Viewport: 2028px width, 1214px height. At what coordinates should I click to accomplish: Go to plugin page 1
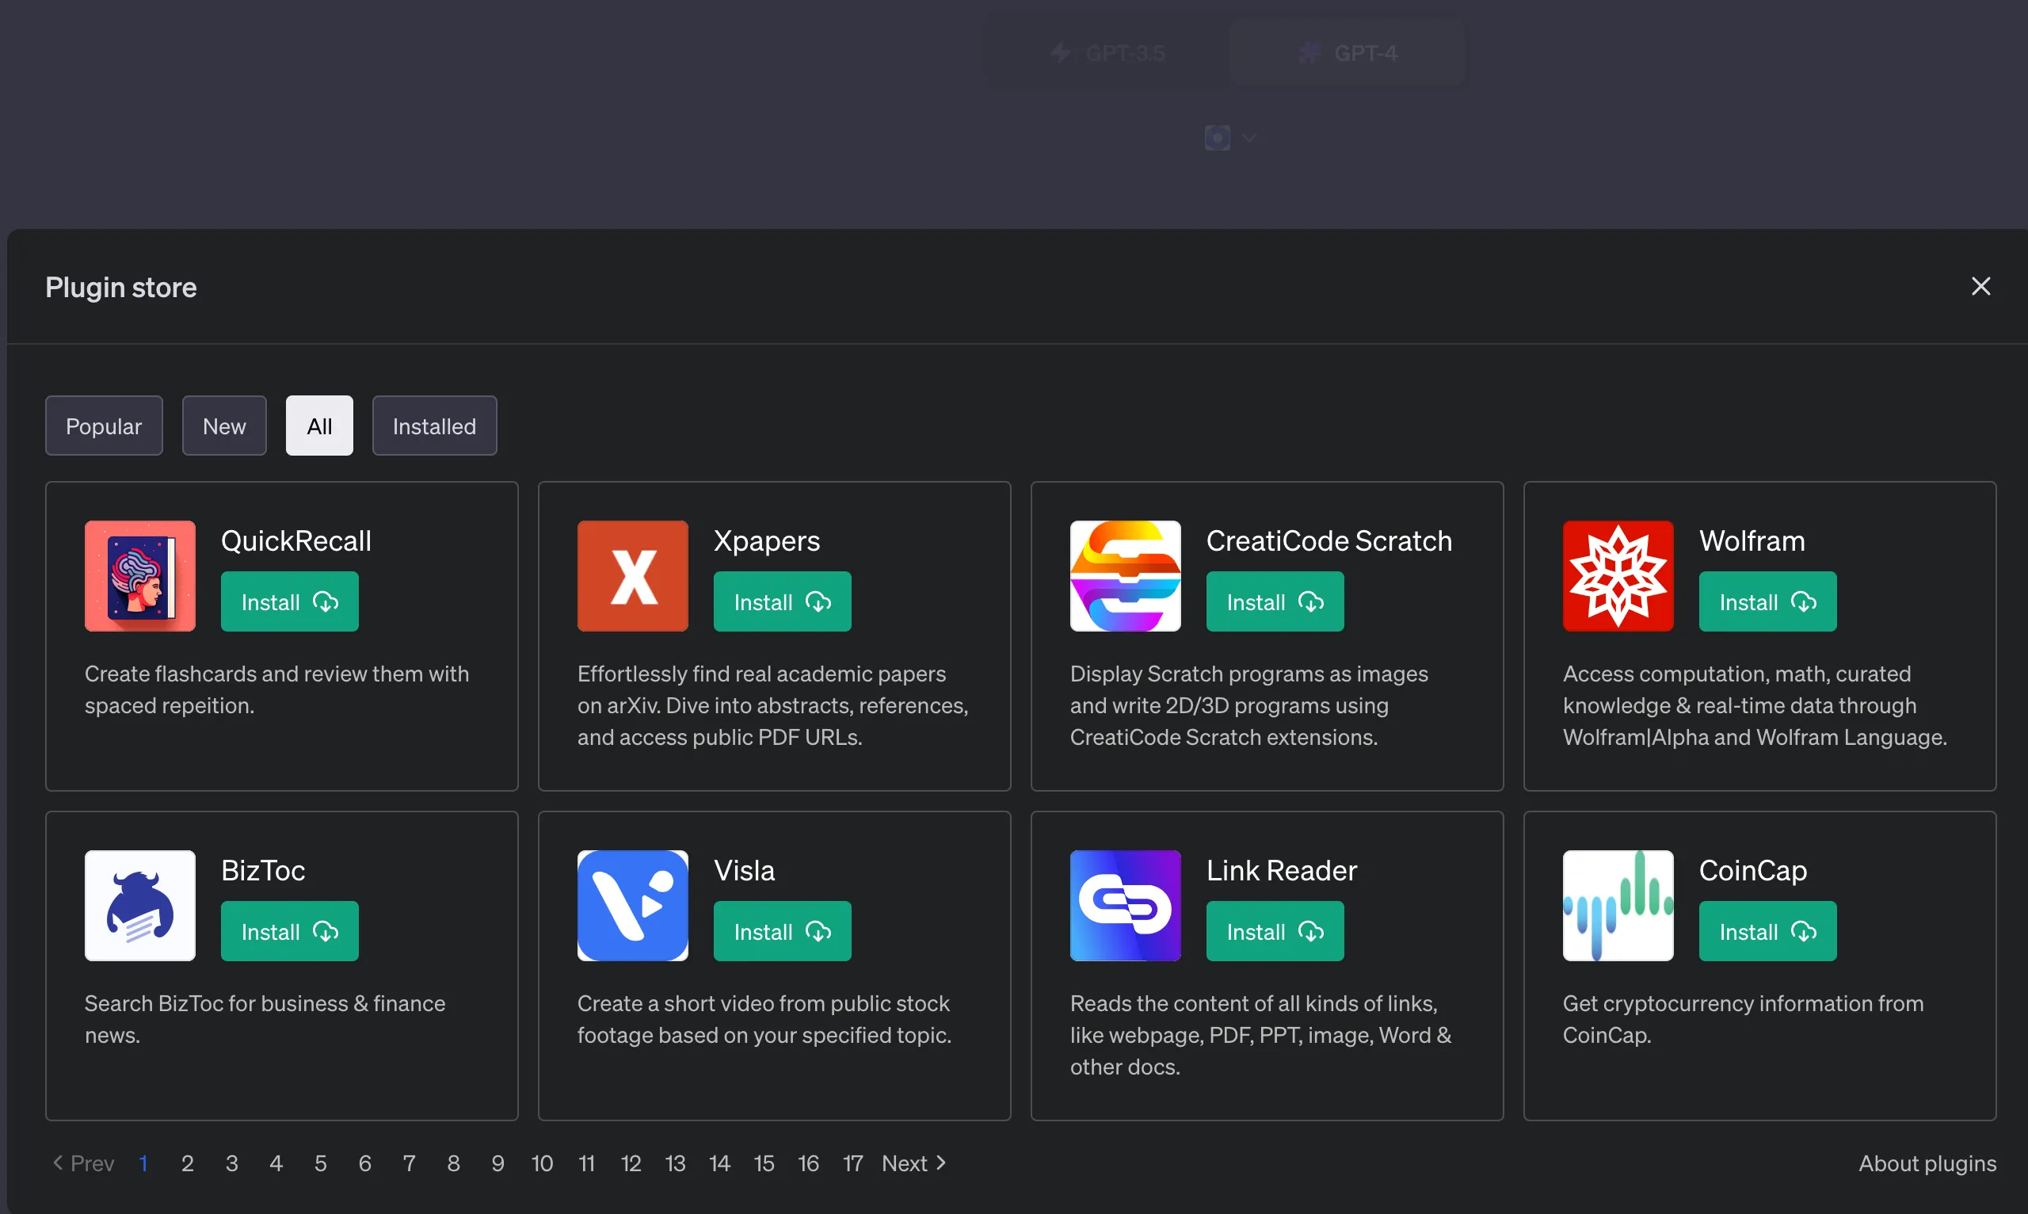click(143, 1163)
